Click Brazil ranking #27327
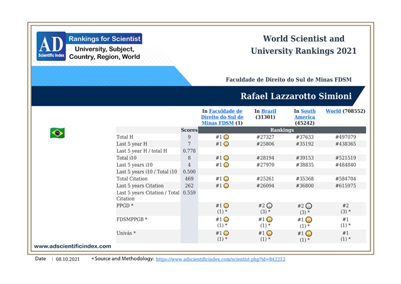Image resolution: width=401 pixels, height=284 pixels. [266, 137]
